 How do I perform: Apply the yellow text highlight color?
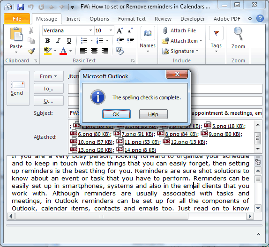click(47, 51)
